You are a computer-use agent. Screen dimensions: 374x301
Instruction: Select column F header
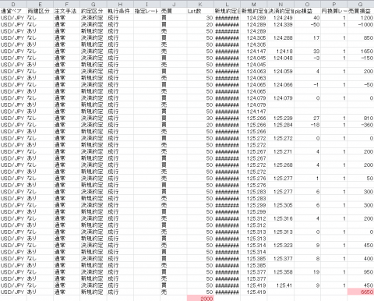(x=67, y=4)
